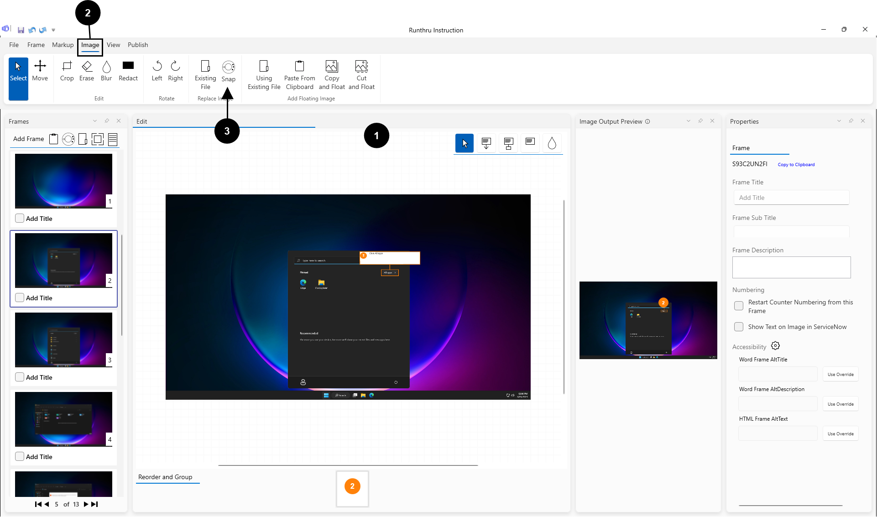
Task: Enable Restart Counter Numbering from this Frame
Action: click(739, 306)
